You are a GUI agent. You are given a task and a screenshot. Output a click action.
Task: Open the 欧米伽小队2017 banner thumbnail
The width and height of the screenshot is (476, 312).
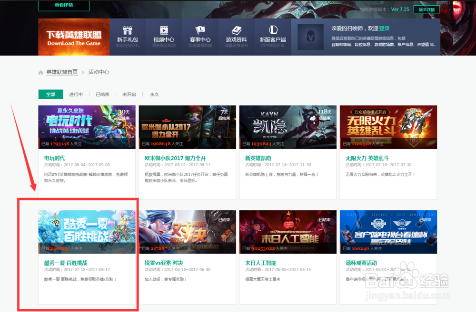click(187, 127)
